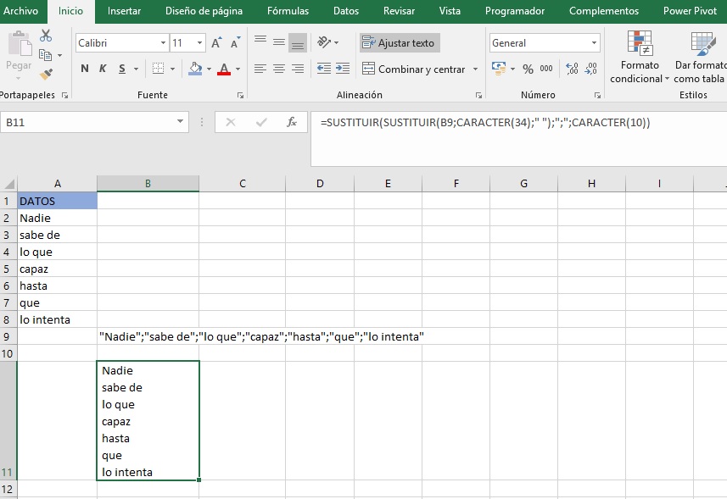Select the Cortar (cut) scissors icon
Screen dimensions: 727x499
47,36
